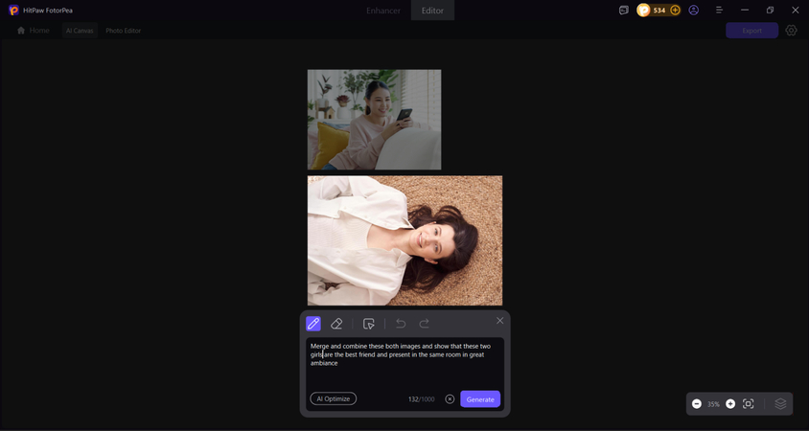
Task: Open the hamburger menu
Action: coord(719,10)
